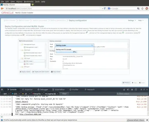Switch to the Network tab

click(90, 90)
